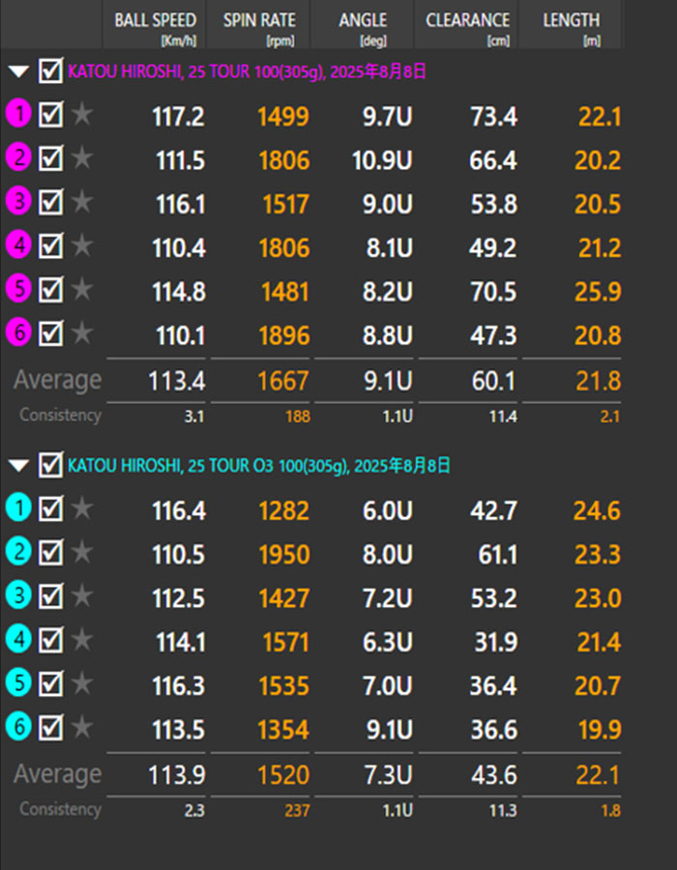Viewport: 677px width, 870px height.
Task: Sort by the BALL SPEED column header
Action: click(155, 25)
